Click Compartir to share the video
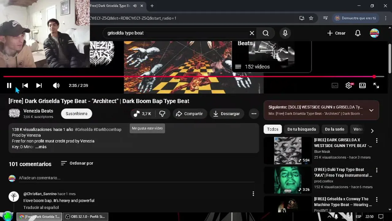 (x=190, y=114)
